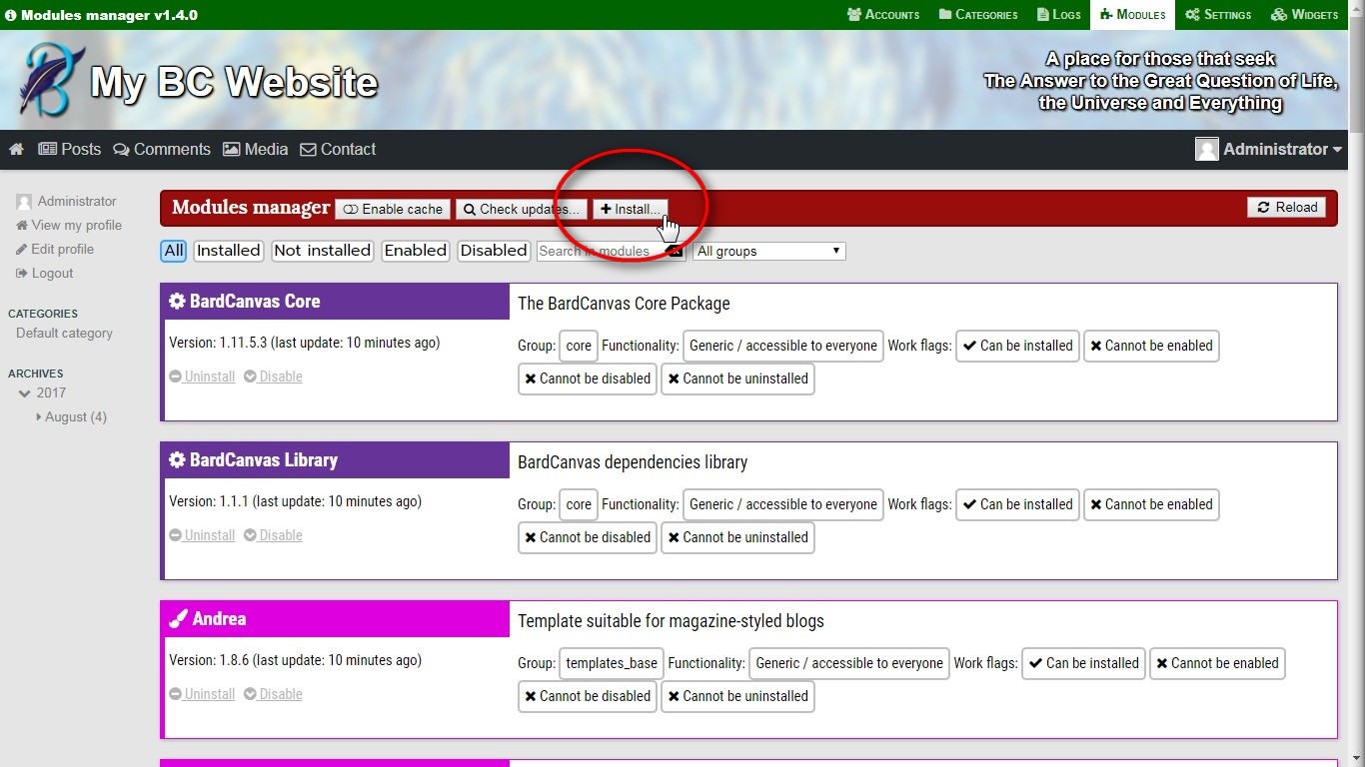Image resolution: width=1365 pixels, height=767 pixels.
Task: Click the Check updates button
Action: point(522,209)
